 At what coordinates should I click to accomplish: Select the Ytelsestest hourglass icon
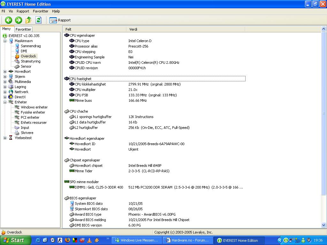point(11,138)
